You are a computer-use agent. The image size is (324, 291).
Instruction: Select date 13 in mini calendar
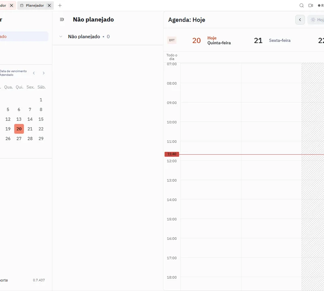tap(19, 119)
